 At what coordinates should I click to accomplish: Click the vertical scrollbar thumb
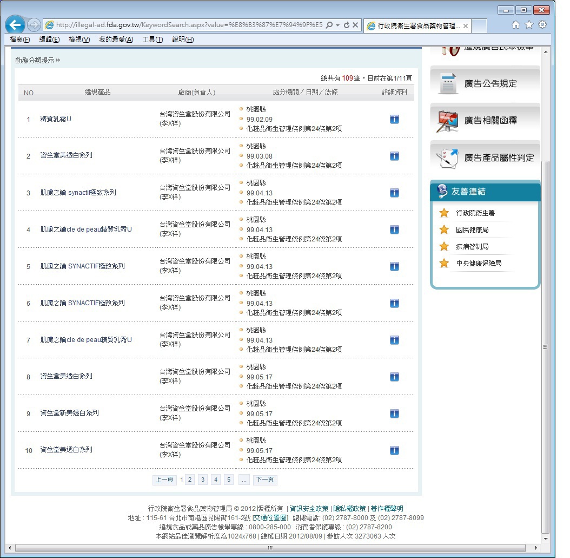click(545, 347)
